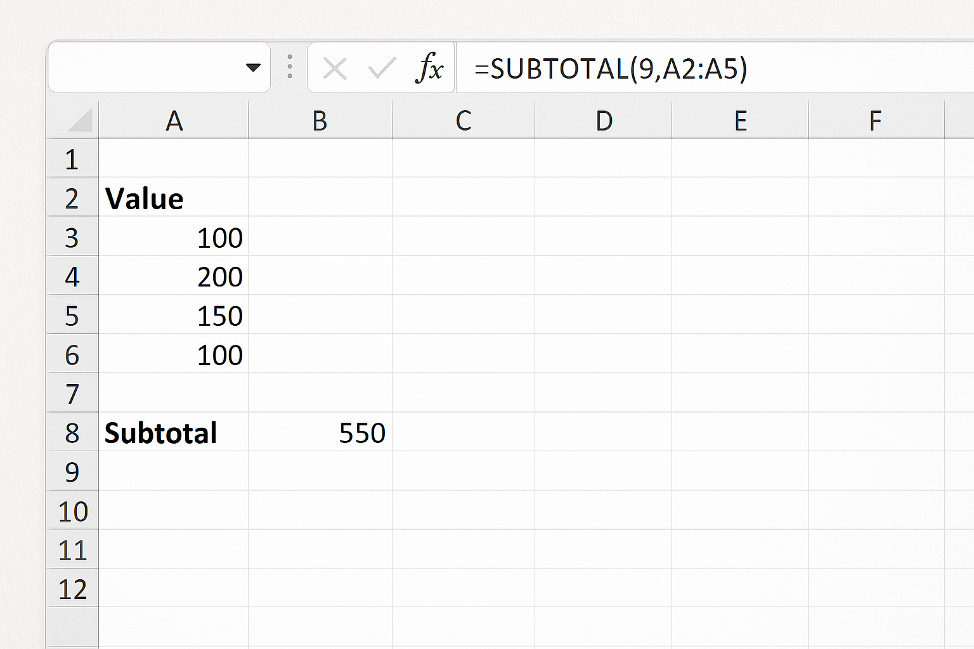
Task: Select row 12 header
Action: [72, 589]
